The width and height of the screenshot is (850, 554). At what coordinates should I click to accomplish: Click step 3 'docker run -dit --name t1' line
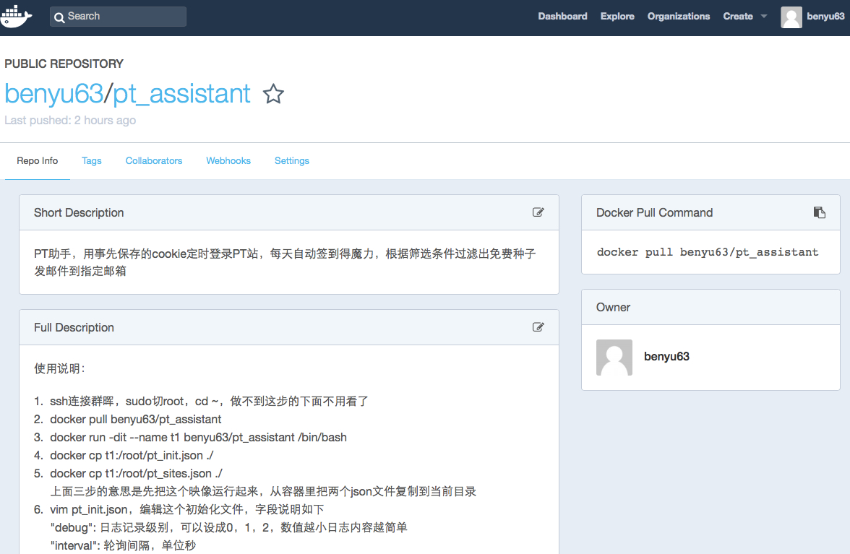198,437
